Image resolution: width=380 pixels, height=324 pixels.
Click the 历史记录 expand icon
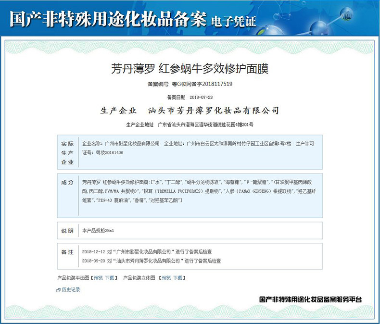[59, 290]
